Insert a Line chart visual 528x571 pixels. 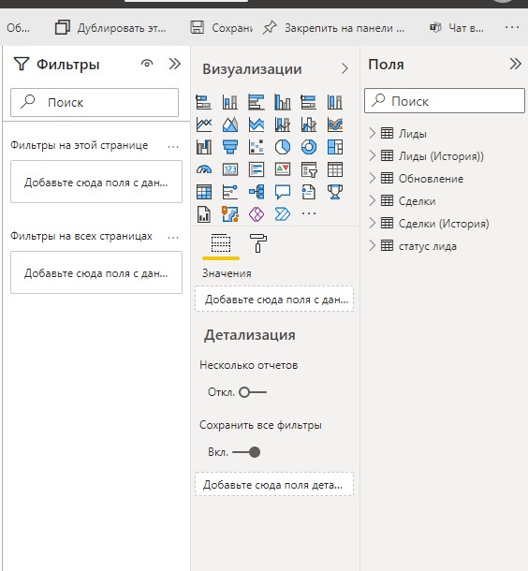[x=203, y=124]
